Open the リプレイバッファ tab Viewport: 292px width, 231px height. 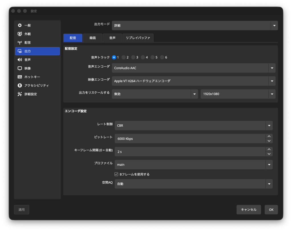coord(138,38)
